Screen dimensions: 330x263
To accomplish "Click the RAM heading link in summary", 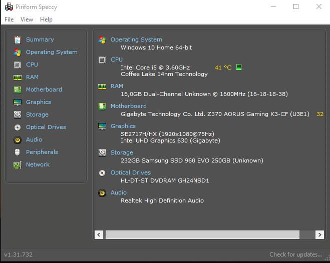I will pos(117,86).
